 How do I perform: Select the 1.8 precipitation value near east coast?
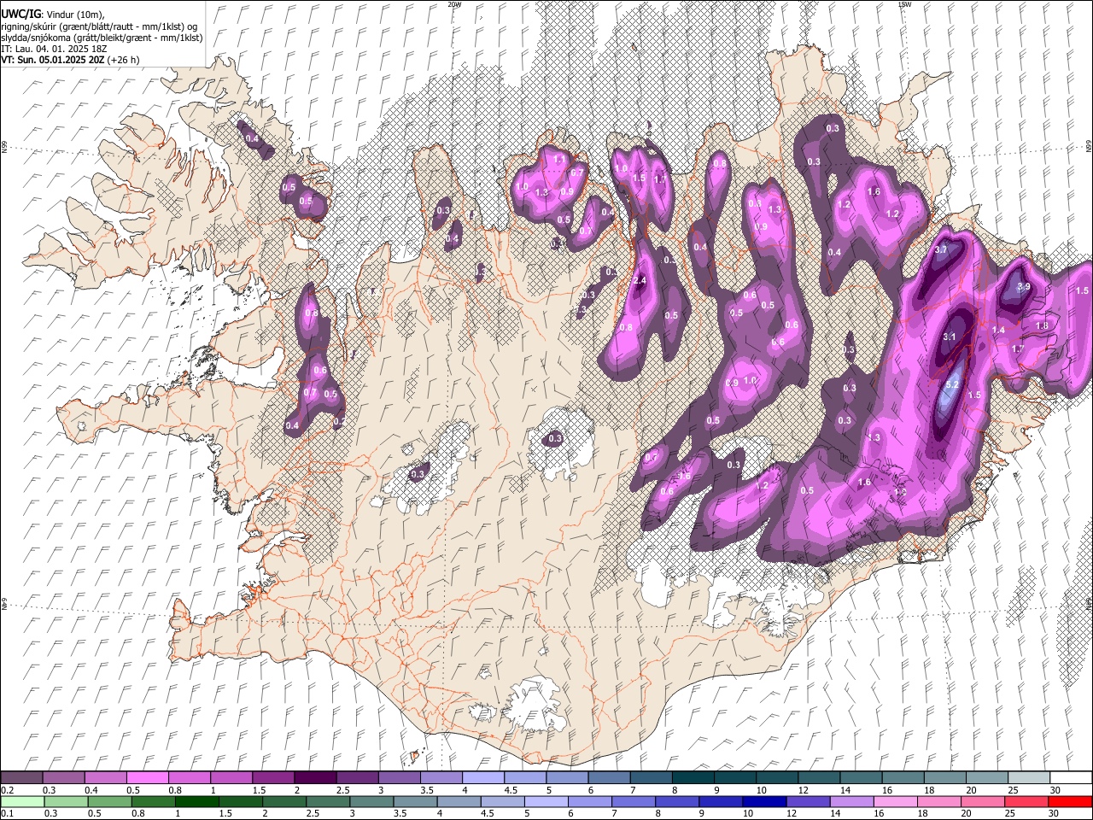[1042, 326]
